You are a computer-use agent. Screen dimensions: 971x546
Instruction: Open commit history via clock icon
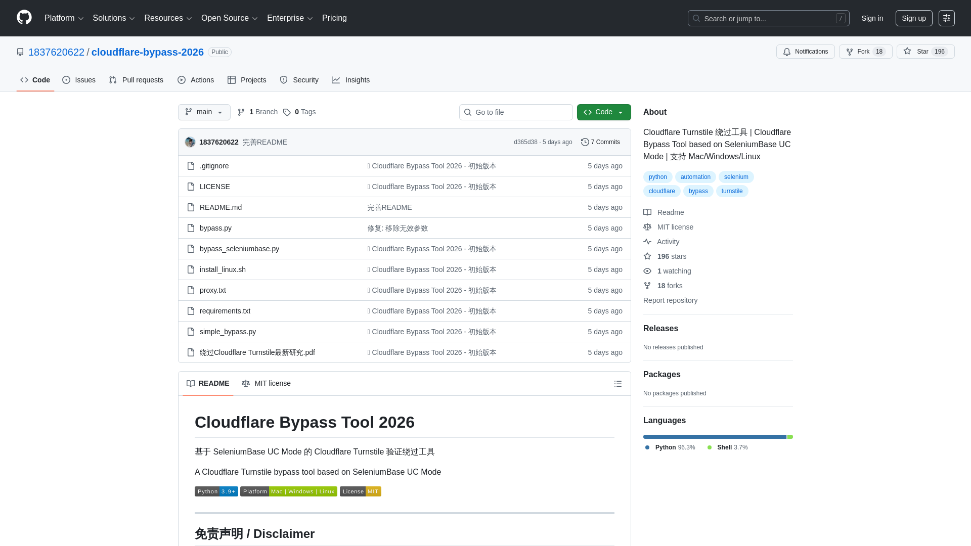point(586,142)
